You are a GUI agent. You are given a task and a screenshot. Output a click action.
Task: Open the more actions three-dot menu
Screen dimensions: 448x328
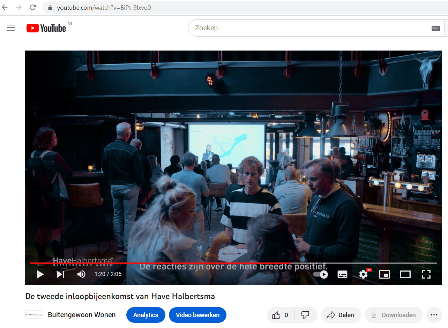click(434, 315)
